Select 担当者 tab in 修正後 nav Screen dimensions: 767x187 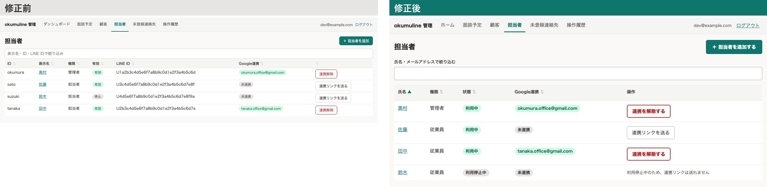[x=514, y=25]
